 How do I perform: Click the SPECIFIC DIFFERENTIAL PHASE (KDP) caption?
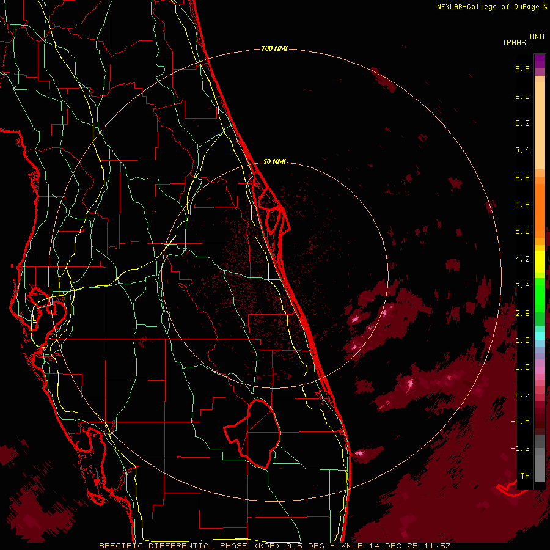click(189, 546)
